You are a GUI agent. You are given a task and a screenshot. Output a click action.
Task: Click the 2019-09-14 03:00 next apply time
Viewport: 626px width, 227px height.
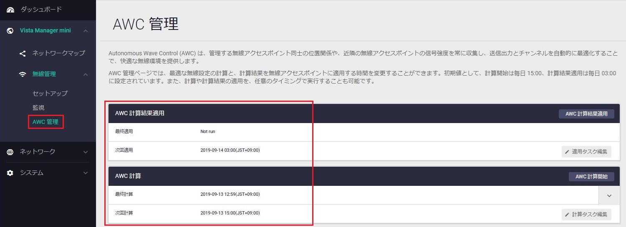tap(230, 150)
